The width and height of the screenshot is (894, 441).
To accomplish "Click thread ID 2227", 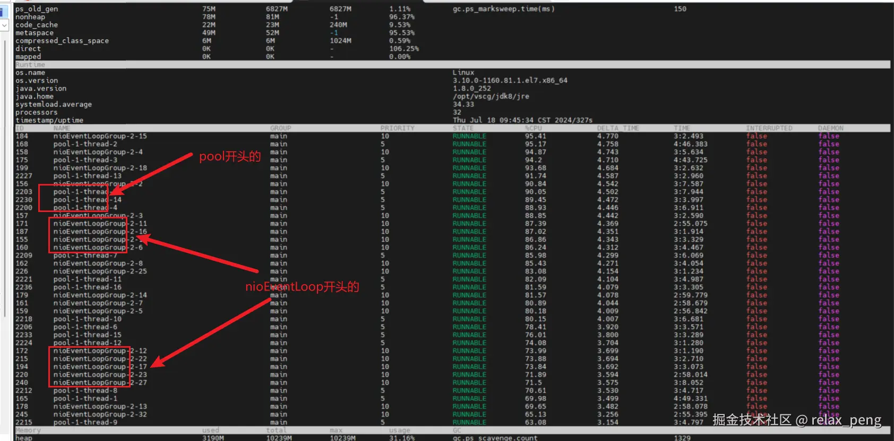I will pos(23,176).
